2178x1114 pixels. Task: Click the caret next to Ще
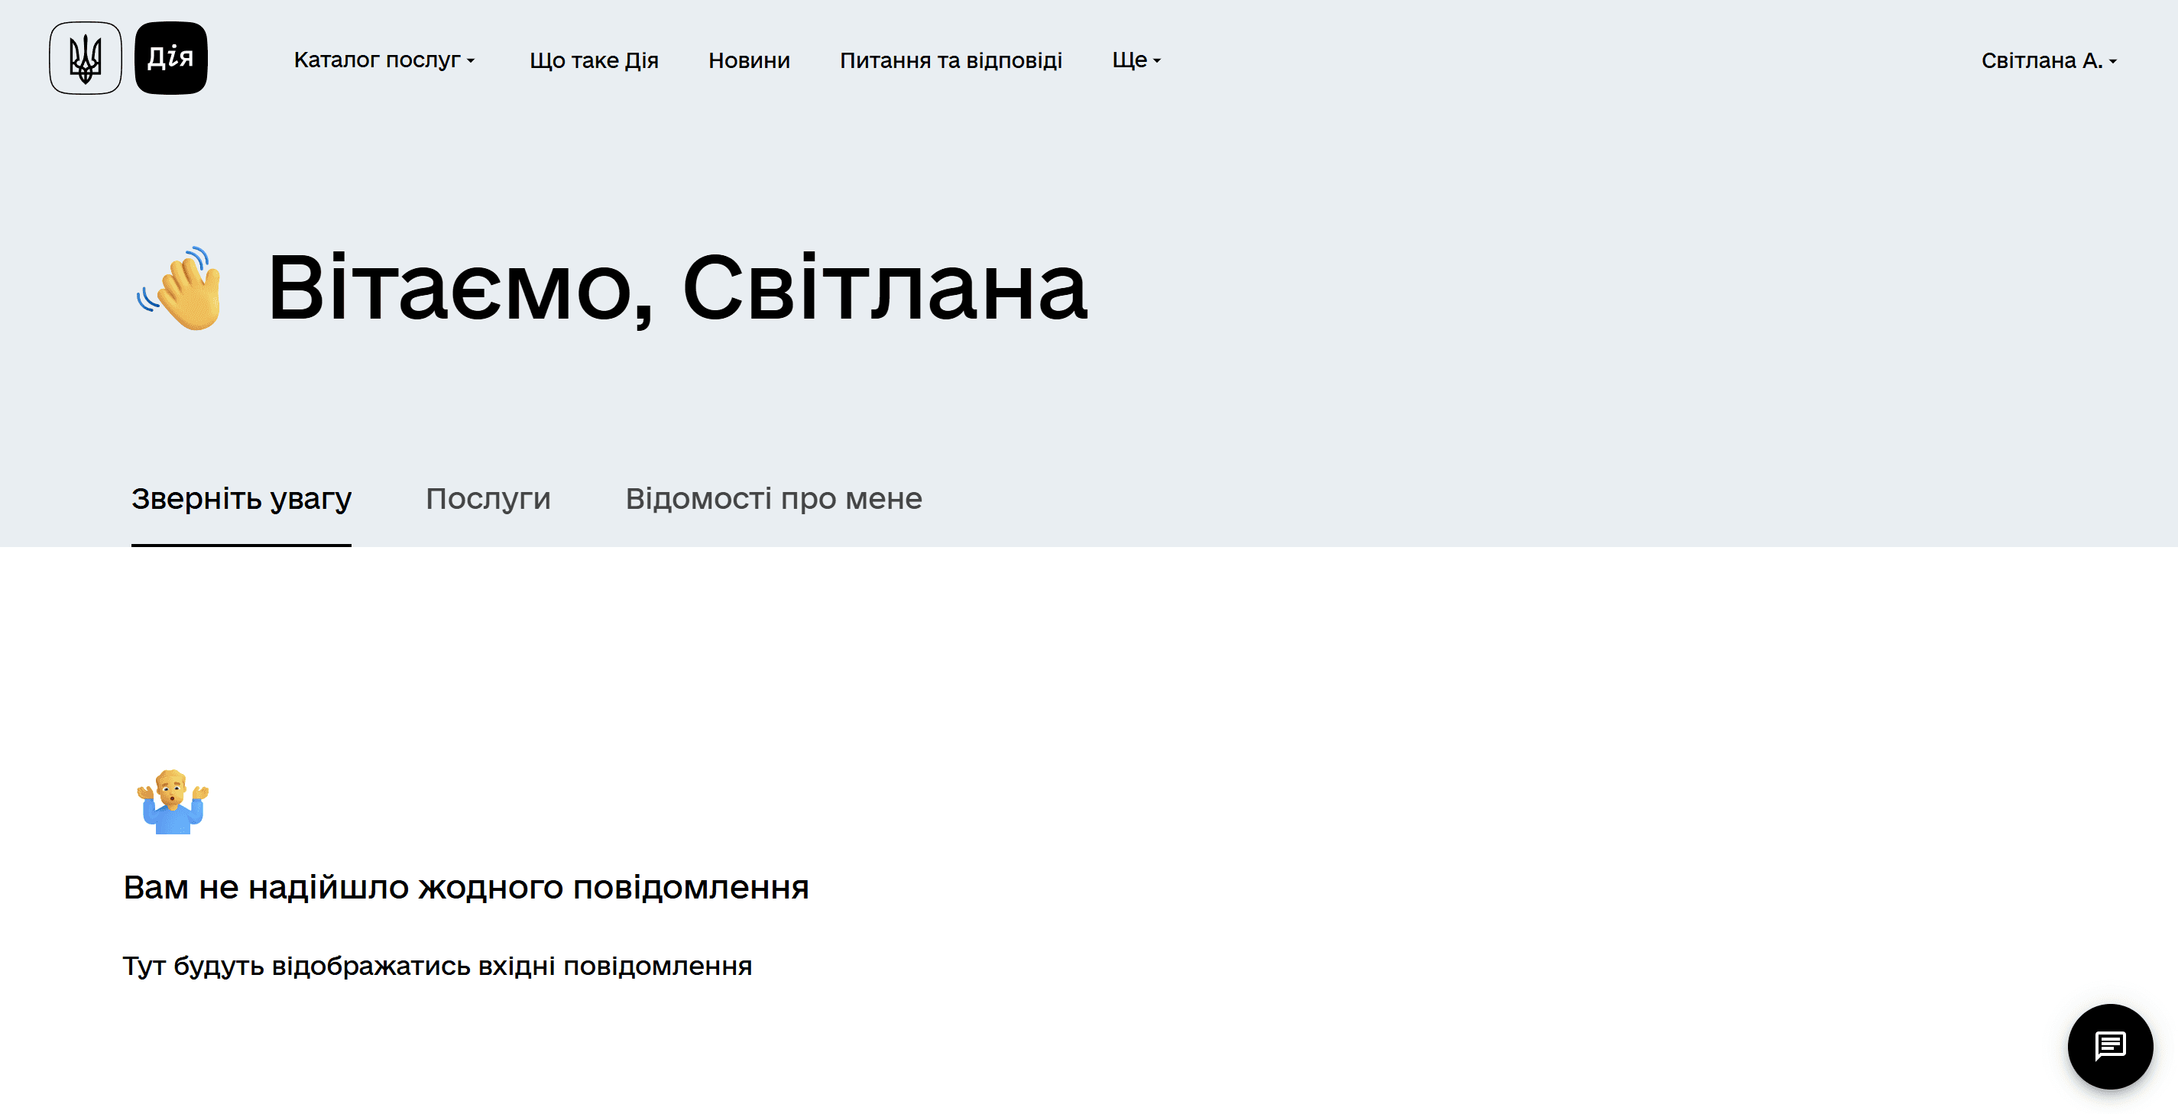pos(1158,62)
